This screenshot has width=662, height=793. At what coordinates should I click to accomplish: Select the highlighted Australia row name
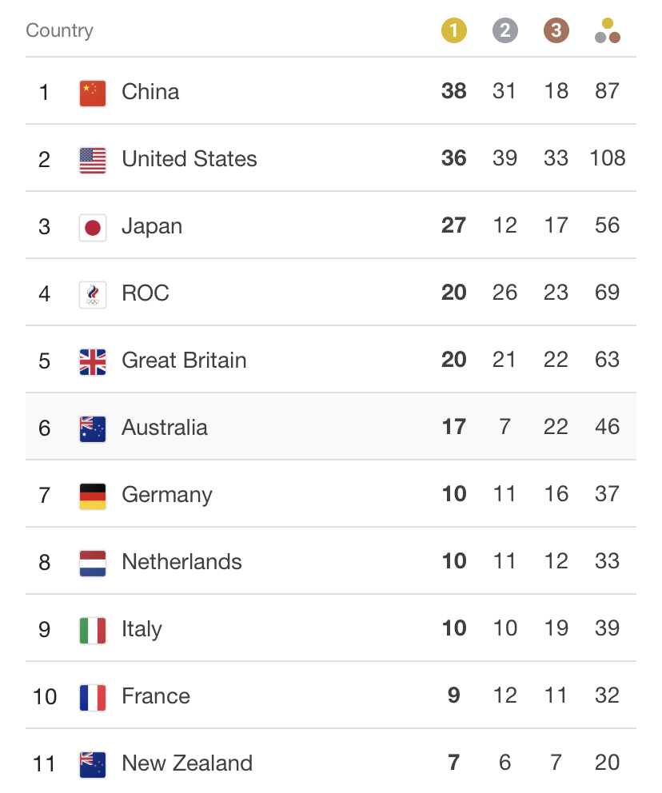pyautogui.click(x=165, y=428)
